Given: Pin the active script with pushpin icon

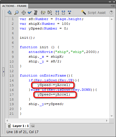Looking at the screenshot, I should (x=32, y=126).
